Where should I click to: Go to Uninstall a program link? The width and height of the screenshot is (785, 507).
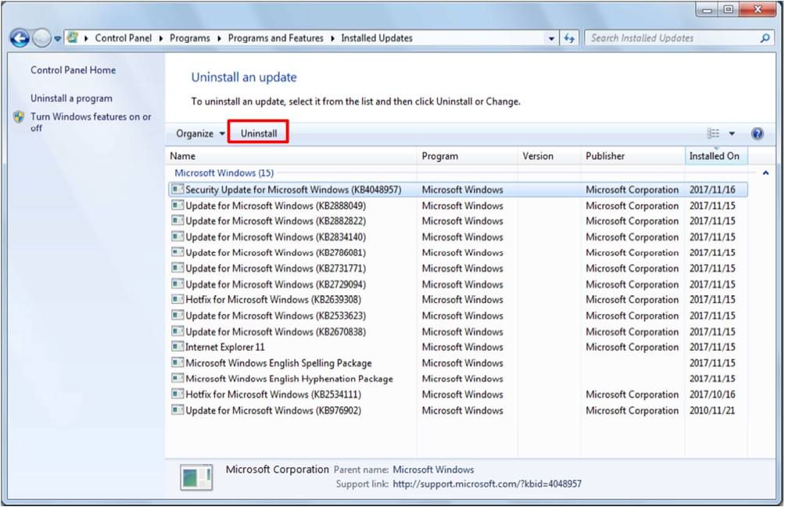[71, 98]
